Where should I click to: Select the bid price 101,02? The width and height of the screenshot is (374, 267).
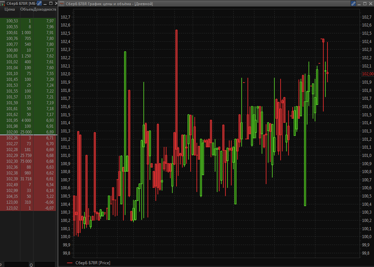[x=12, y=62]
